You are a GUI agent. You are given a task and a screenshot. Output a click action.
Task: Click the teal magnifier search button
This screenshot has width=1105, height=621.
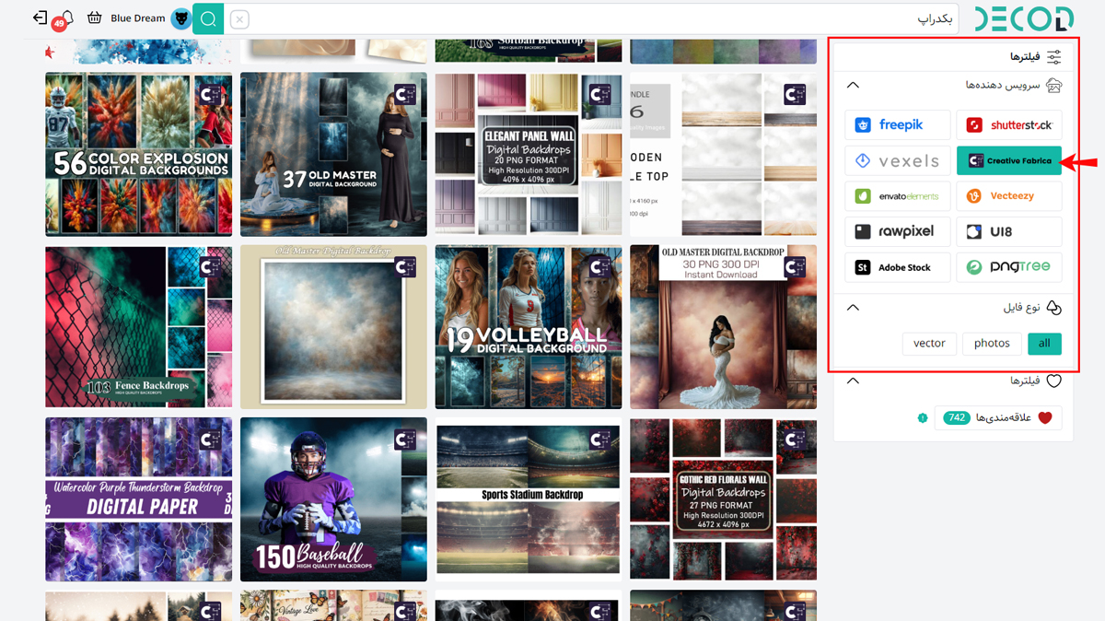point(208,18)
